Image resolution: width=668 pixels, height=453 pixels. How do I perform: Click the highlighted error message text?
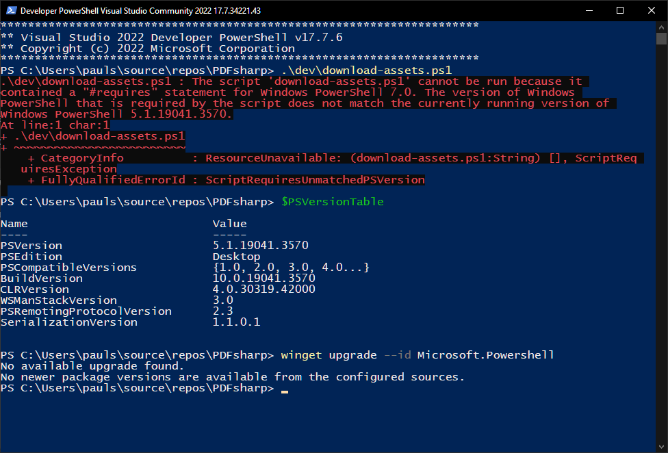tap(308, 92)
